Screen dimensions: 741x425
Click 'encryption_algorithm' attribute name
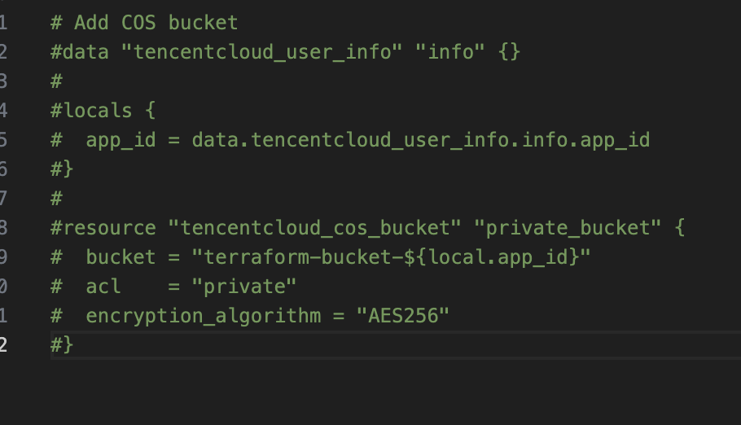pyautogui.click(x=204, y=316)
